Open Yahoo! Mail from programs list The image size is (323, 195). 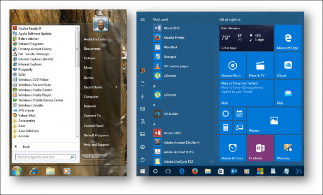tap(24, 116)
